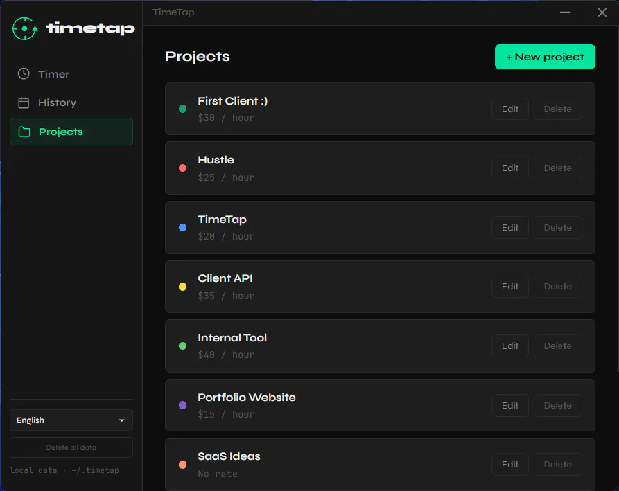Open the English language dropdown
The height and width of the screenshot is (491, 619).
click(71, 420)
